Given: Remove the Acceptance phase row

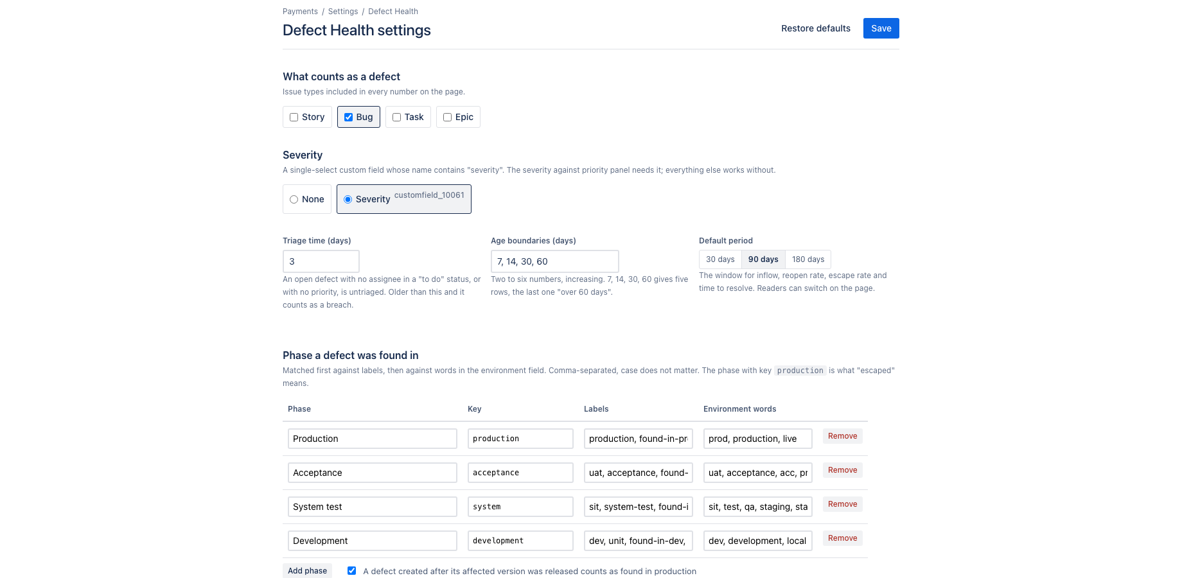Looking at the screenshot, I should click(x=843, y=470).
